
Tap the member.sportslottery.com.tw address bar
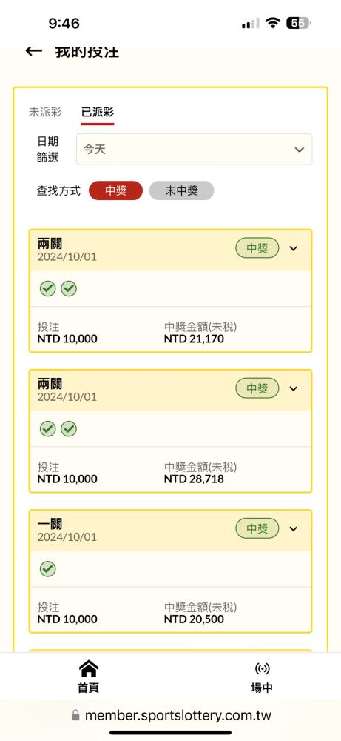click(171, 715)
